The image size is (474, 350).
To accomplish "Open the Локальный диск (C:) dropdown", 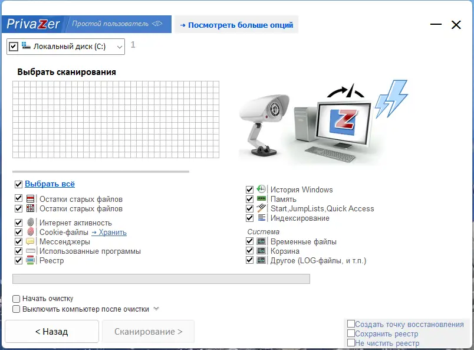I will (120, 47).
